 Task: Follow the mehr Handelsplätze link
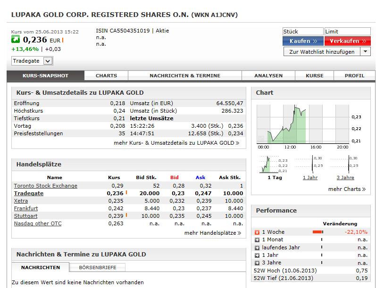212,233
